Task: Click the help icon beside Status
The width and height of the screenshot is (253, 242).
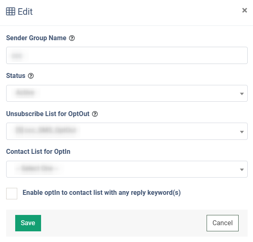Action: (x=31, y=76)
